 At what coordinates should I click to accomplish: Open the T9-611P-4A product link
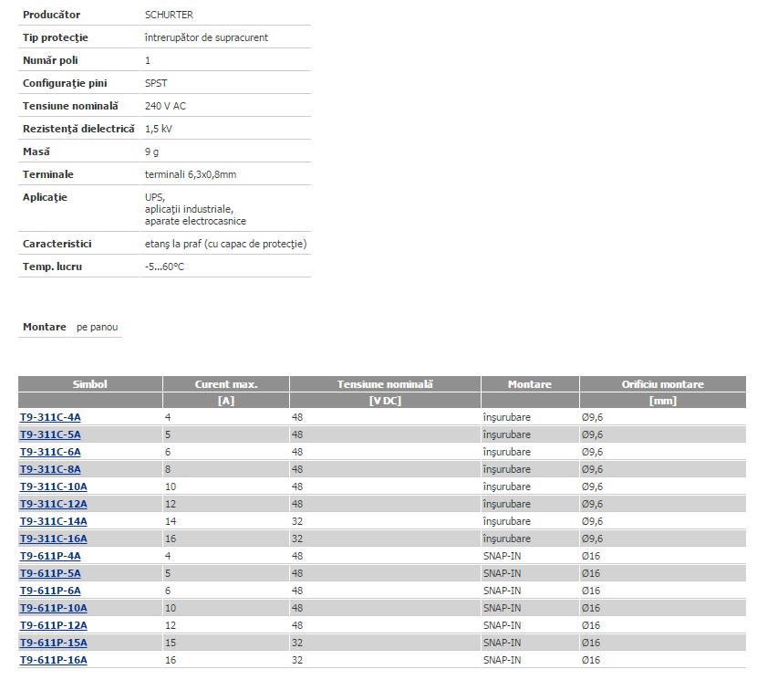[50, 556]
